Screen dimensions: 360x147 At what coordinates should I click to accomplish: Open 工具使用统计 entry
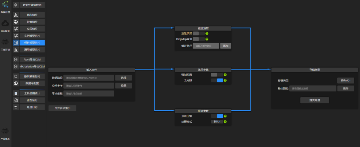coord(32,93)
